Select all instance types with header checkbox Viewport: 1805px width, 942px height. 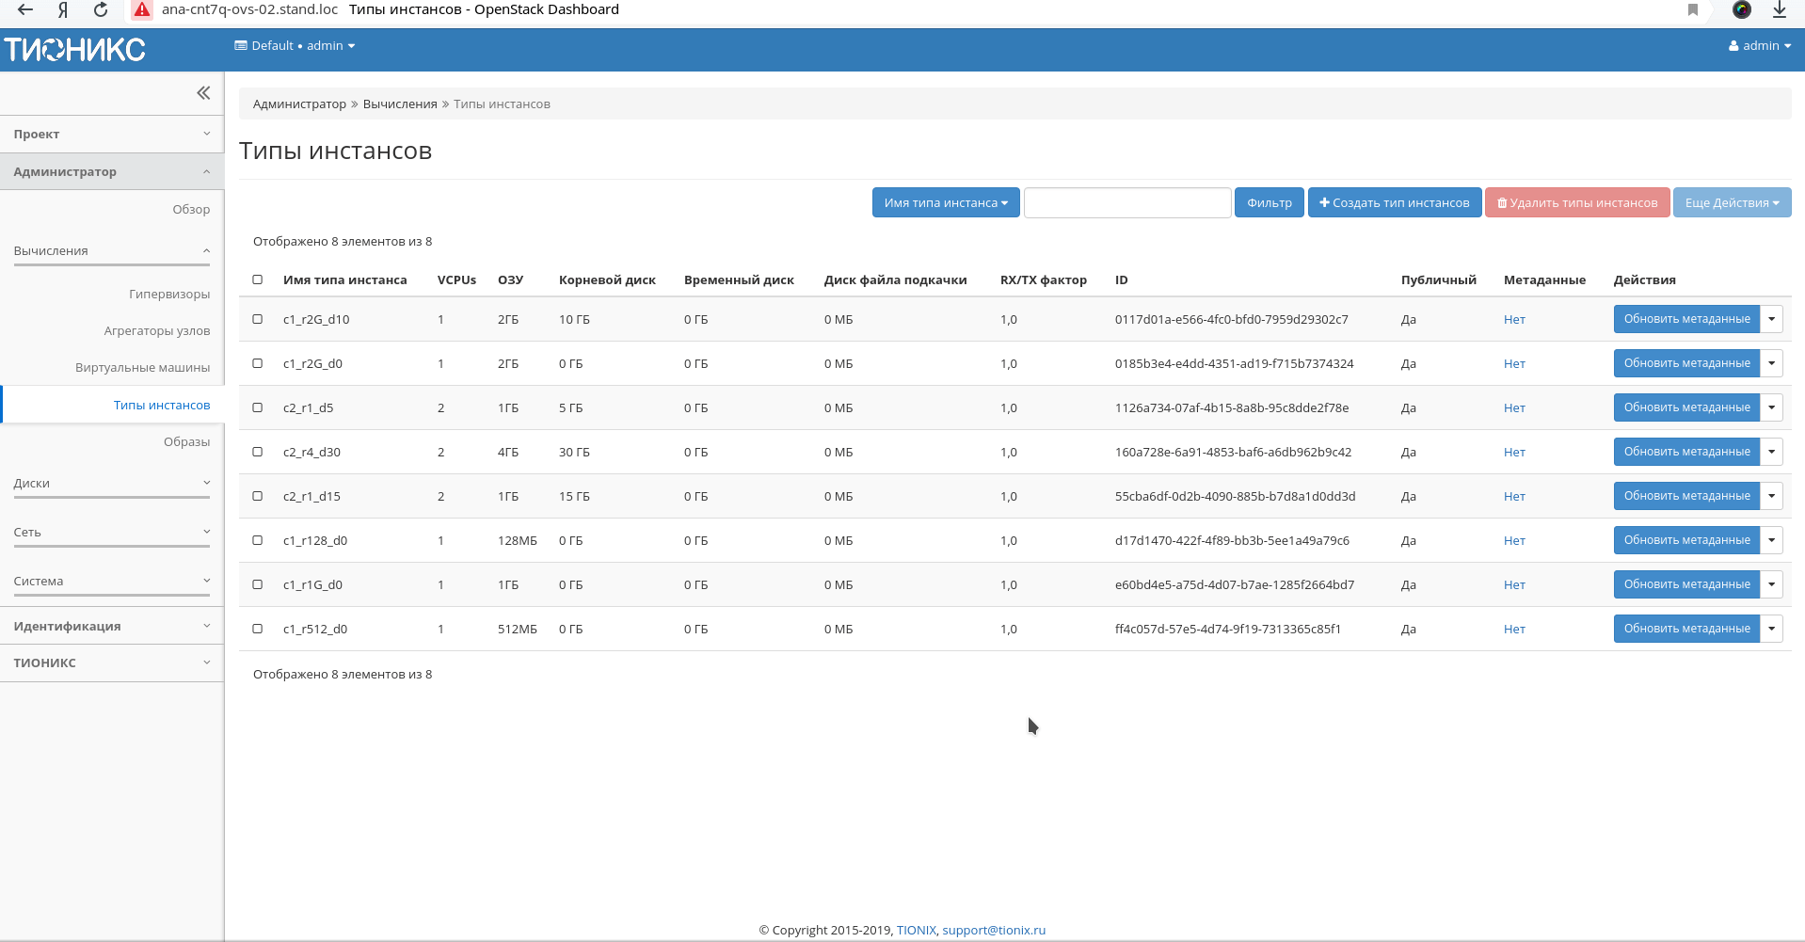click(258, 279)
